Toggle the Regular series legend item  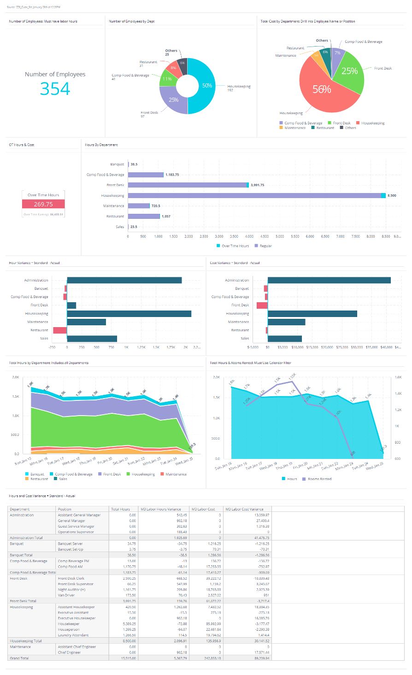click(x=264, y=246)
